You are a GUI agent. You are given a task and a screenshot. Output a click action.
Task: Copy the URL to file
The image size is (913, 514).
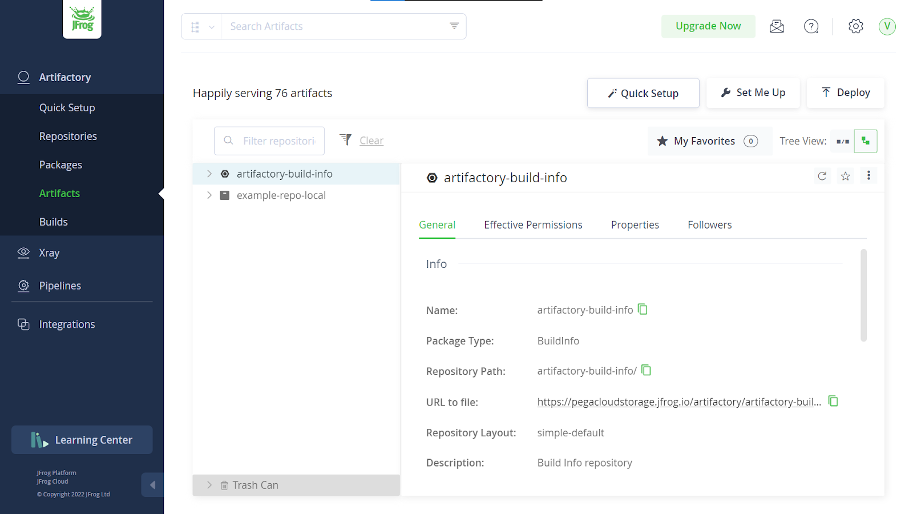point(833,401)
